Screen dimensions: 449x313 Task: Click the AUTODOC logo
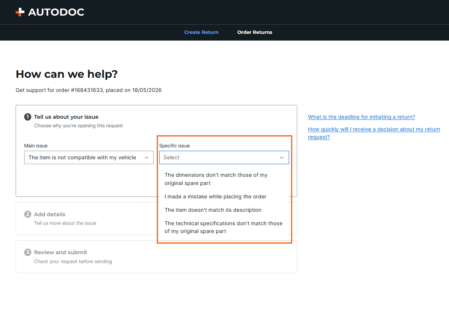[x=50, y=12]
